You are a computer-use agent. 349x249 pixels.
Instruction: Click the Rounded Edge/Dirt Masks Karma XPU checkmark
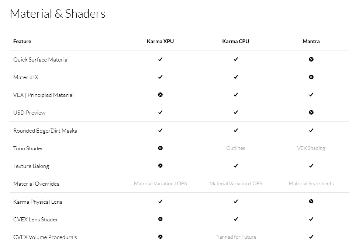pos(160,130)
